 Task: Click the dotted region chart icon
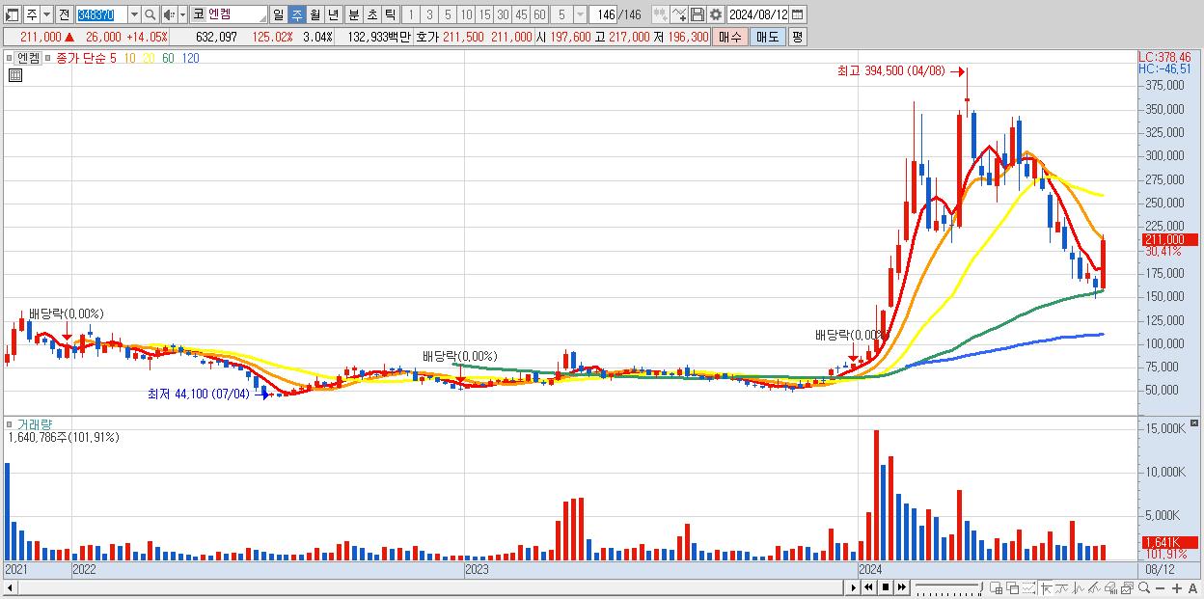pos(1029,588)
